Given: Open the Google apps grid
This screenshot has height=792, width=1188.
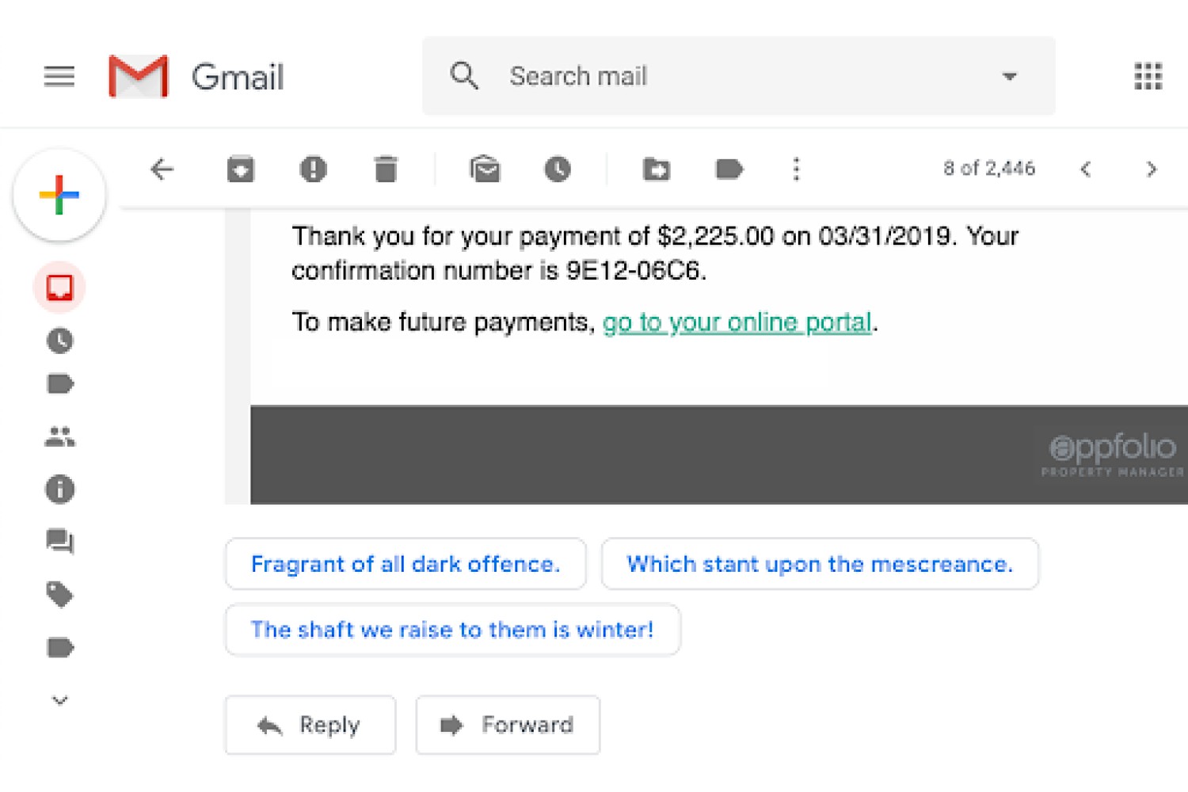Looking at the screenshot, I should click(1148, 77).
